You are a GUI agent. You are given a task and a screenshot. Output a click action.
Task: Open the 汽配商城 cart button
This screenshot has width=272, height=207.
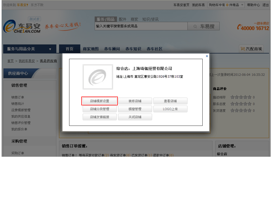click(x=251, y=49)
